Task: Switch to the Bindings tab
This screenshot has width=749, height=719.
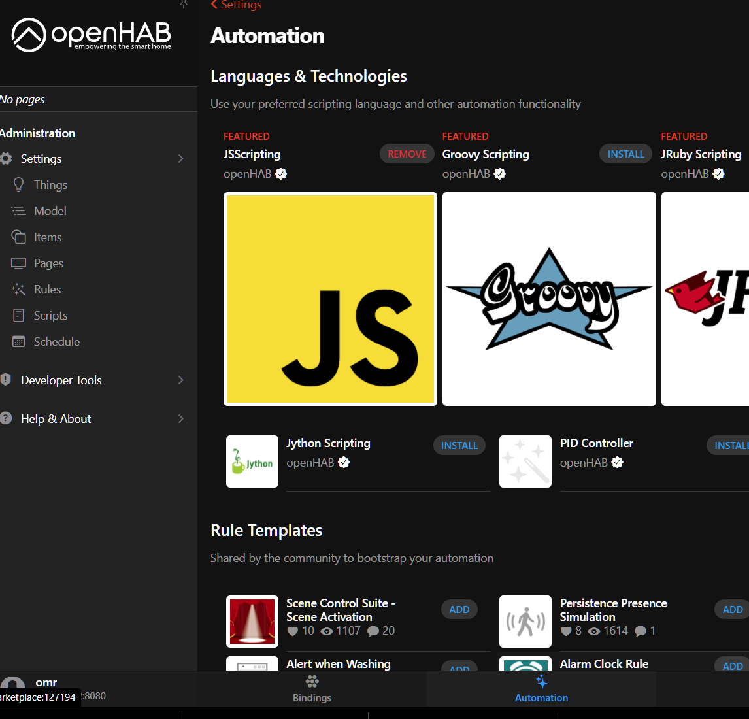Action: (x=312, y=689)
